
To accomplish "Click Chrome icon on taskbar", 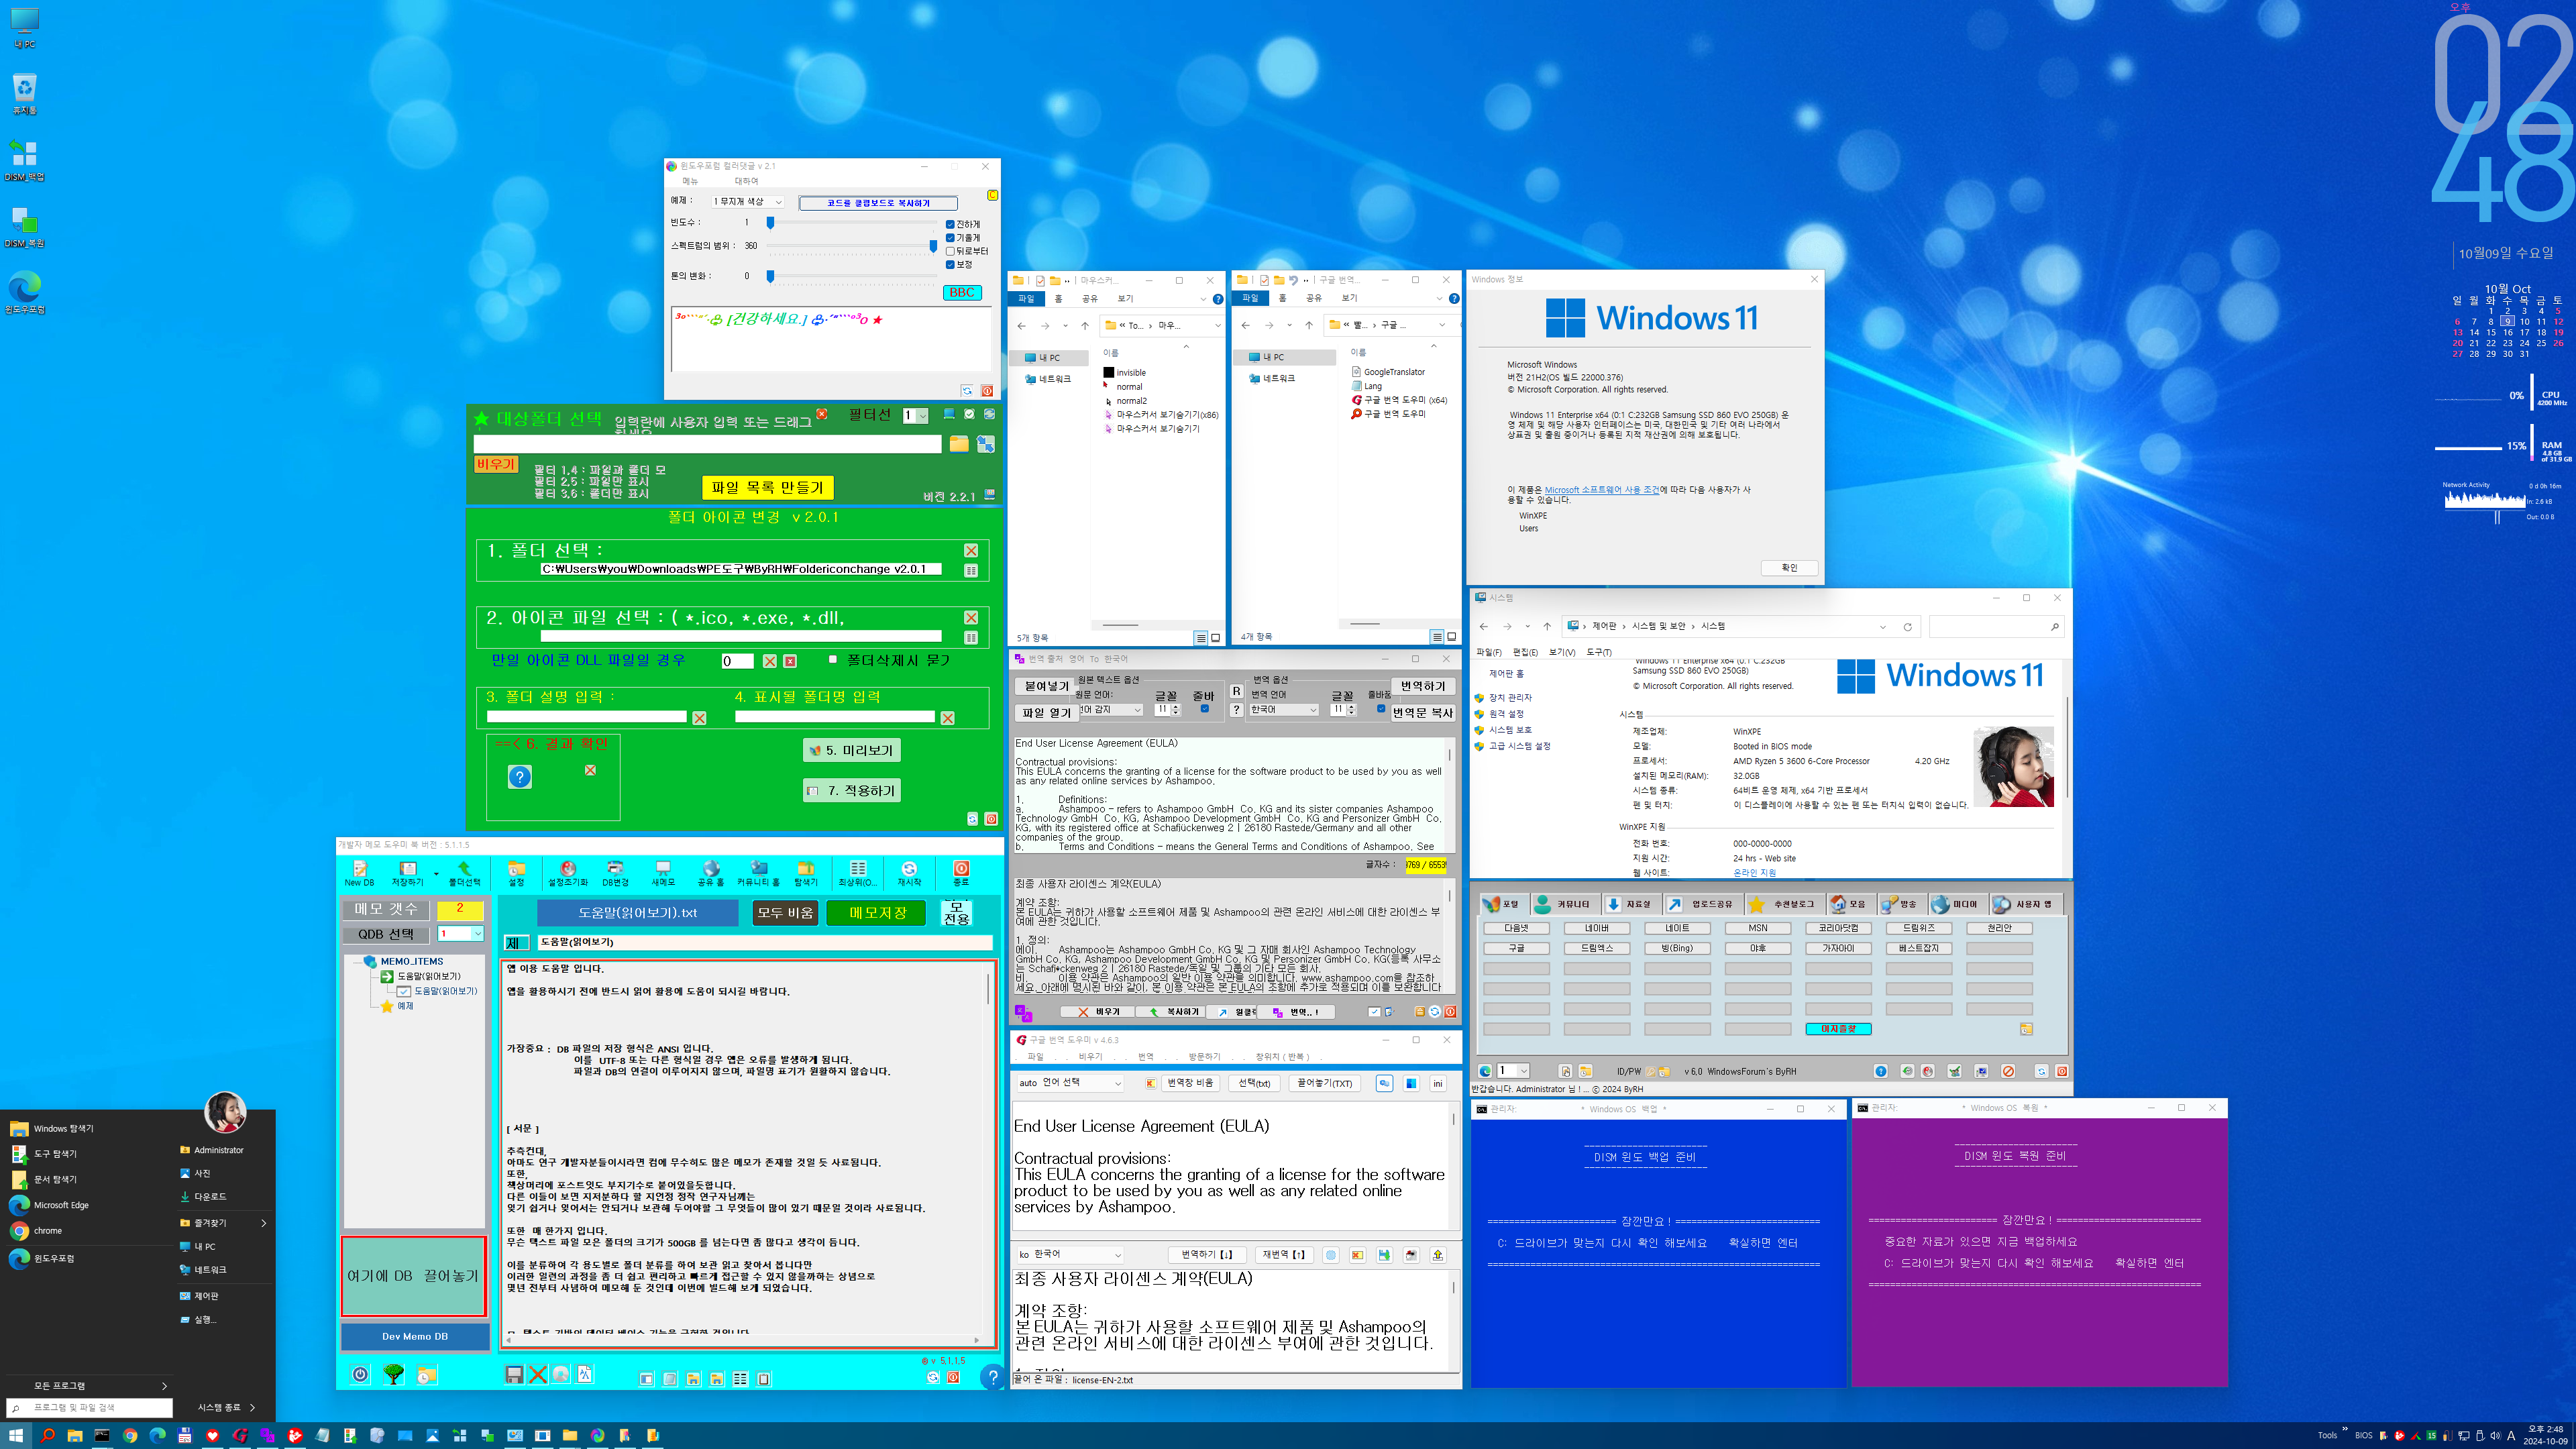I will click(x=130, y=1435).
